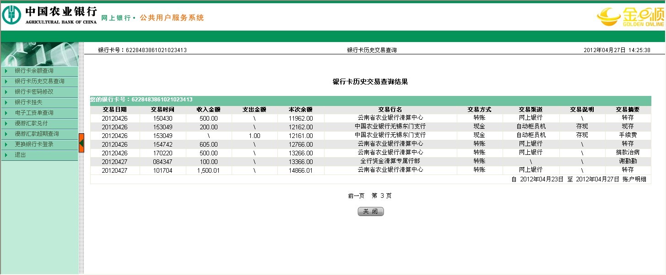The width and height of the screenshot is (666, 275).
Task: Choose 更换银行卡登录 in sidebar
Action: tap(34, 144)
